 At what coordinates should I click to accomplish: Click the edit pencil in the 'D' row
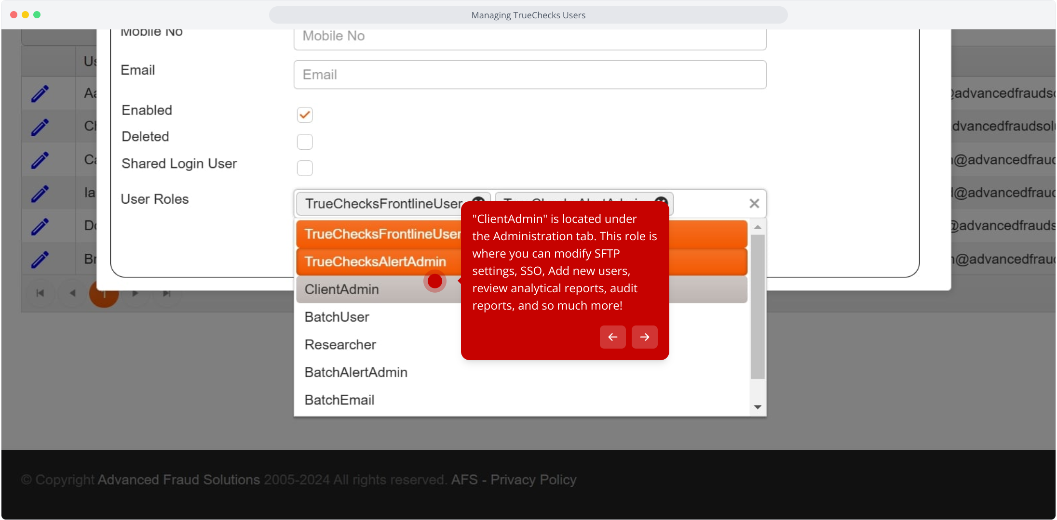point(40,226)
